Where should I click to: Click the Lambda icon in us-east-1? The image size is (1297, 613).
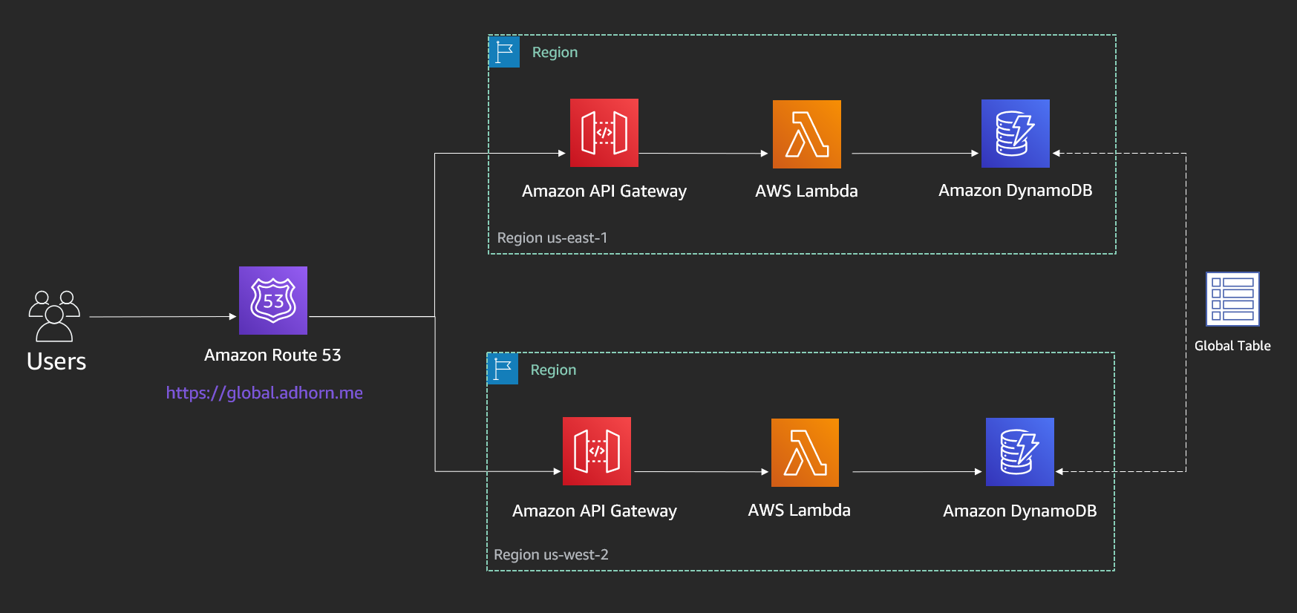coord(807,134)
